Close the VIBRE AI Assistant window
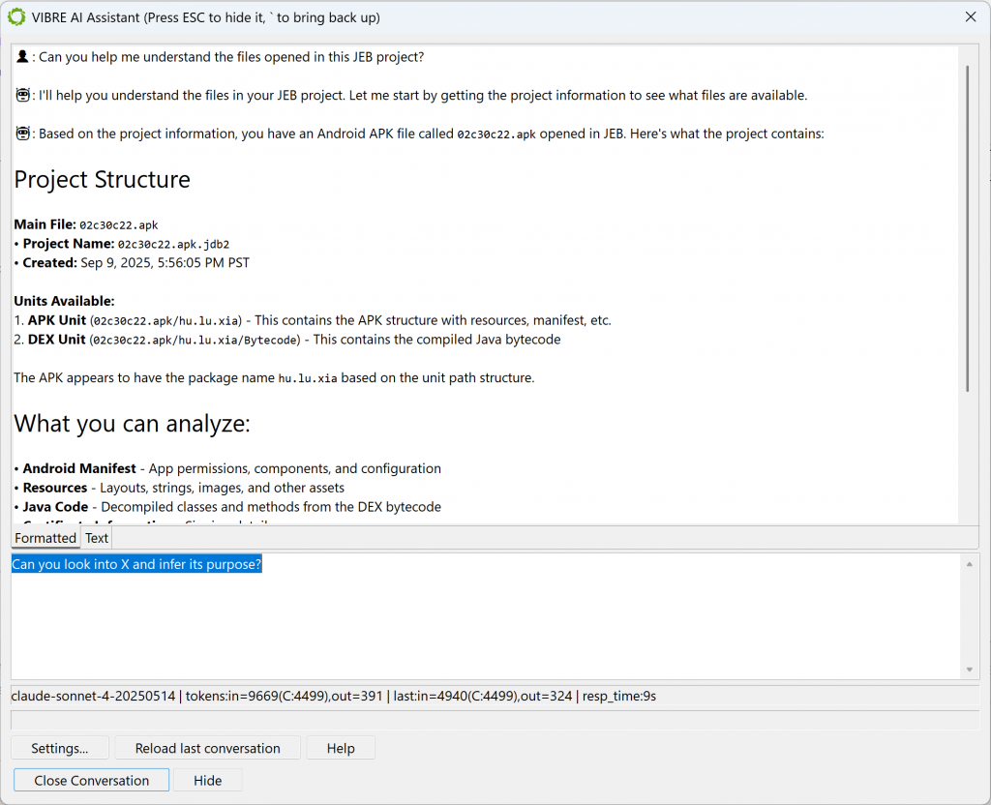This screenshot has height=805, width=991. point(971,17)
